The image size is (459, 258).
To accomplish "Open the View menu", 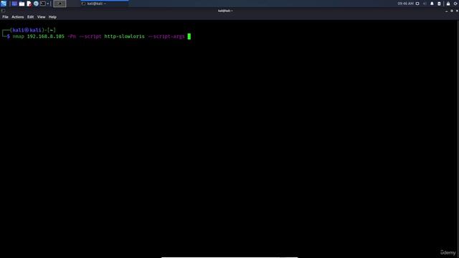I will pos(42,17).
